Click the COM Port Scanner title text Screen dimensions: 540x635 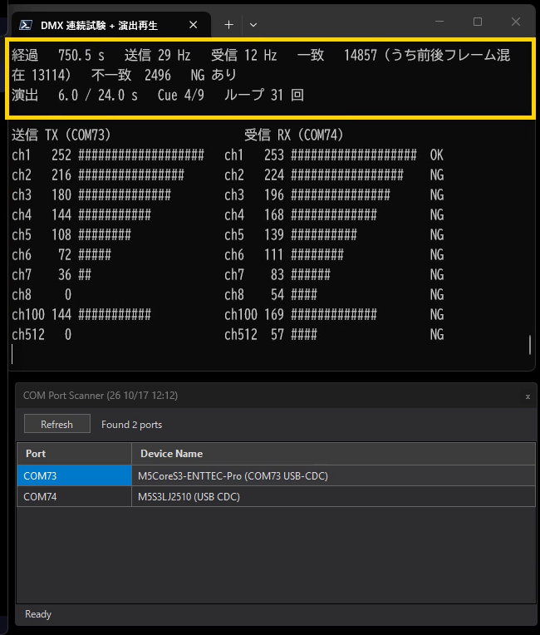pos(101,396)
